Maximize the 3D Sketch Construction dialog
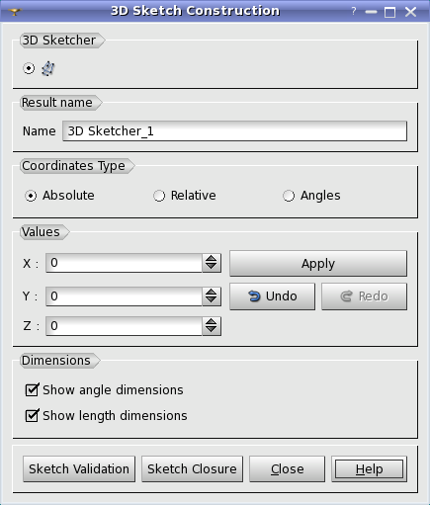Viewport: 430px width, 505px height. 390,12
